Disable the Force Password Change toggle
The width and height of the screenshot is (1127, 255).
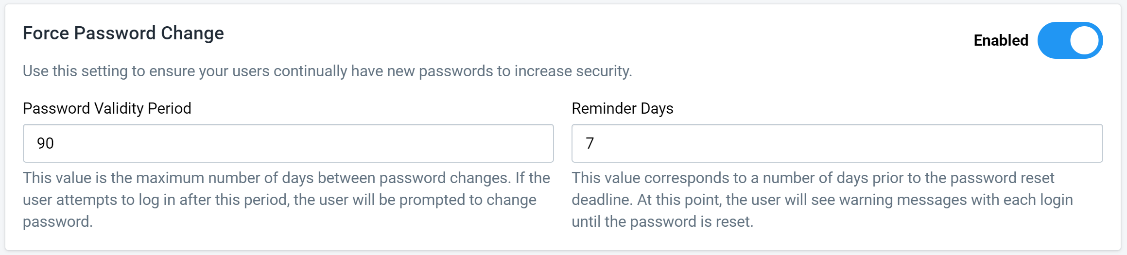coord(1070,40)
